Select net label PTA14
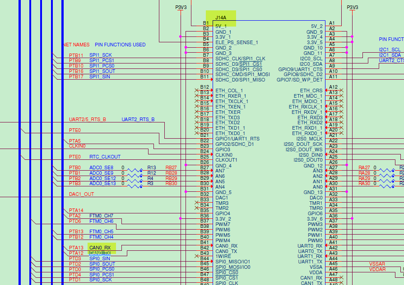The width and height of the screenshot is (404, 285). click(x=76, y=210)
